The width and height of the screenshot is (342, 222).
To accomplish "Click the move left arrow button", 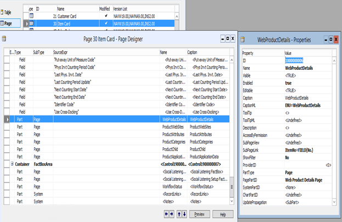I will 167,214.
